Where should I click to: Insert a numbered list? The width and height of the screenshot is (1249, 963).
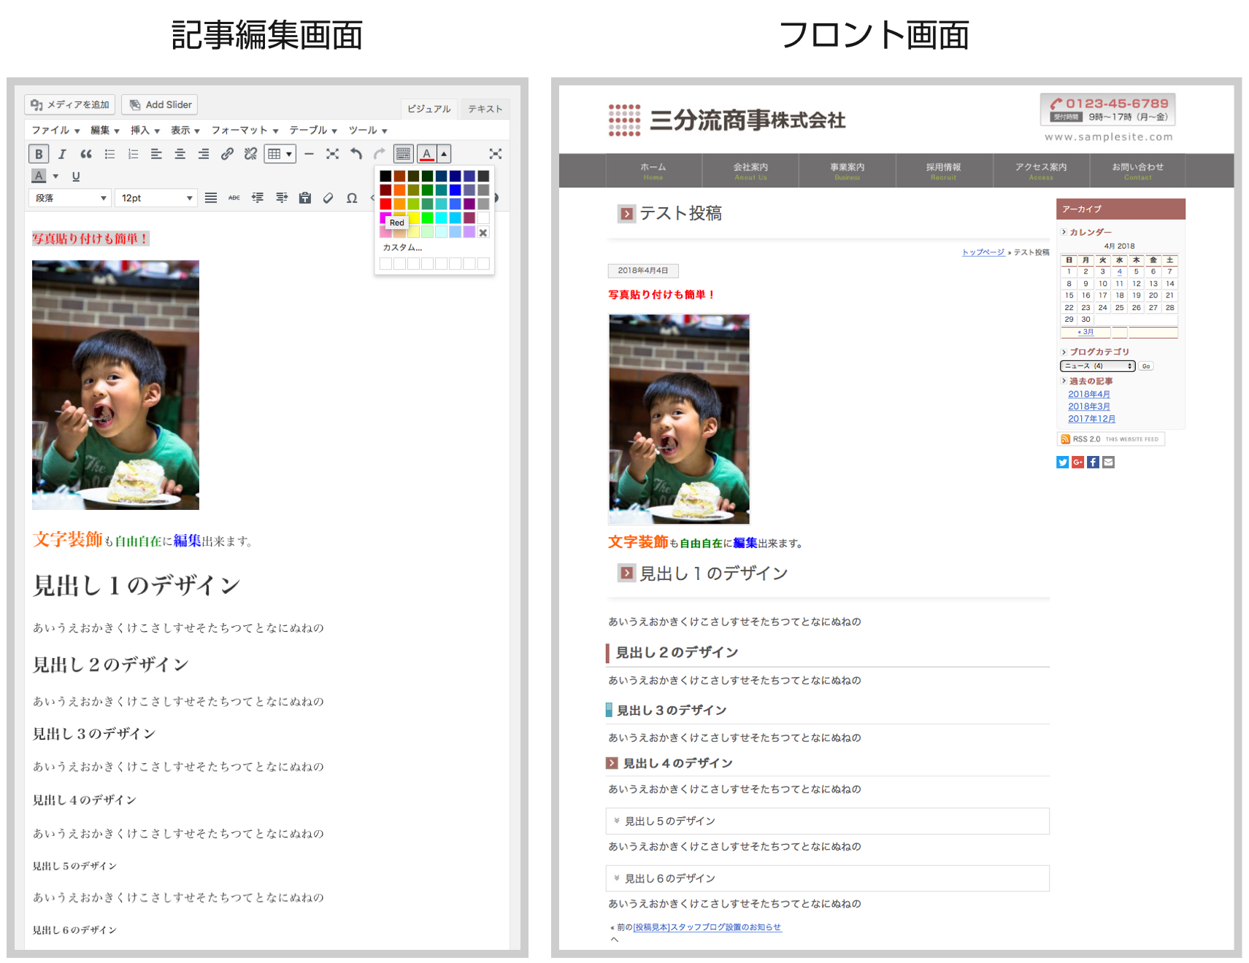133,154
